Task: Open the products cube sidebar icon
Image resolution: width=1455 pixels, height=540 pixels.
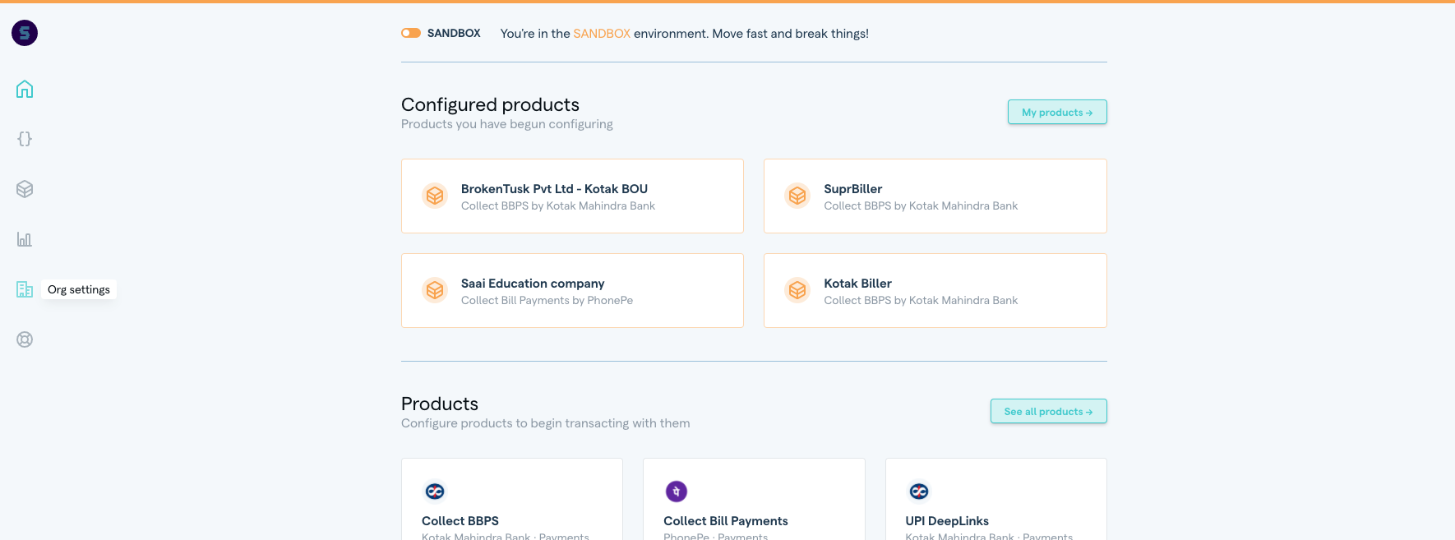Action: coord(25,189)
